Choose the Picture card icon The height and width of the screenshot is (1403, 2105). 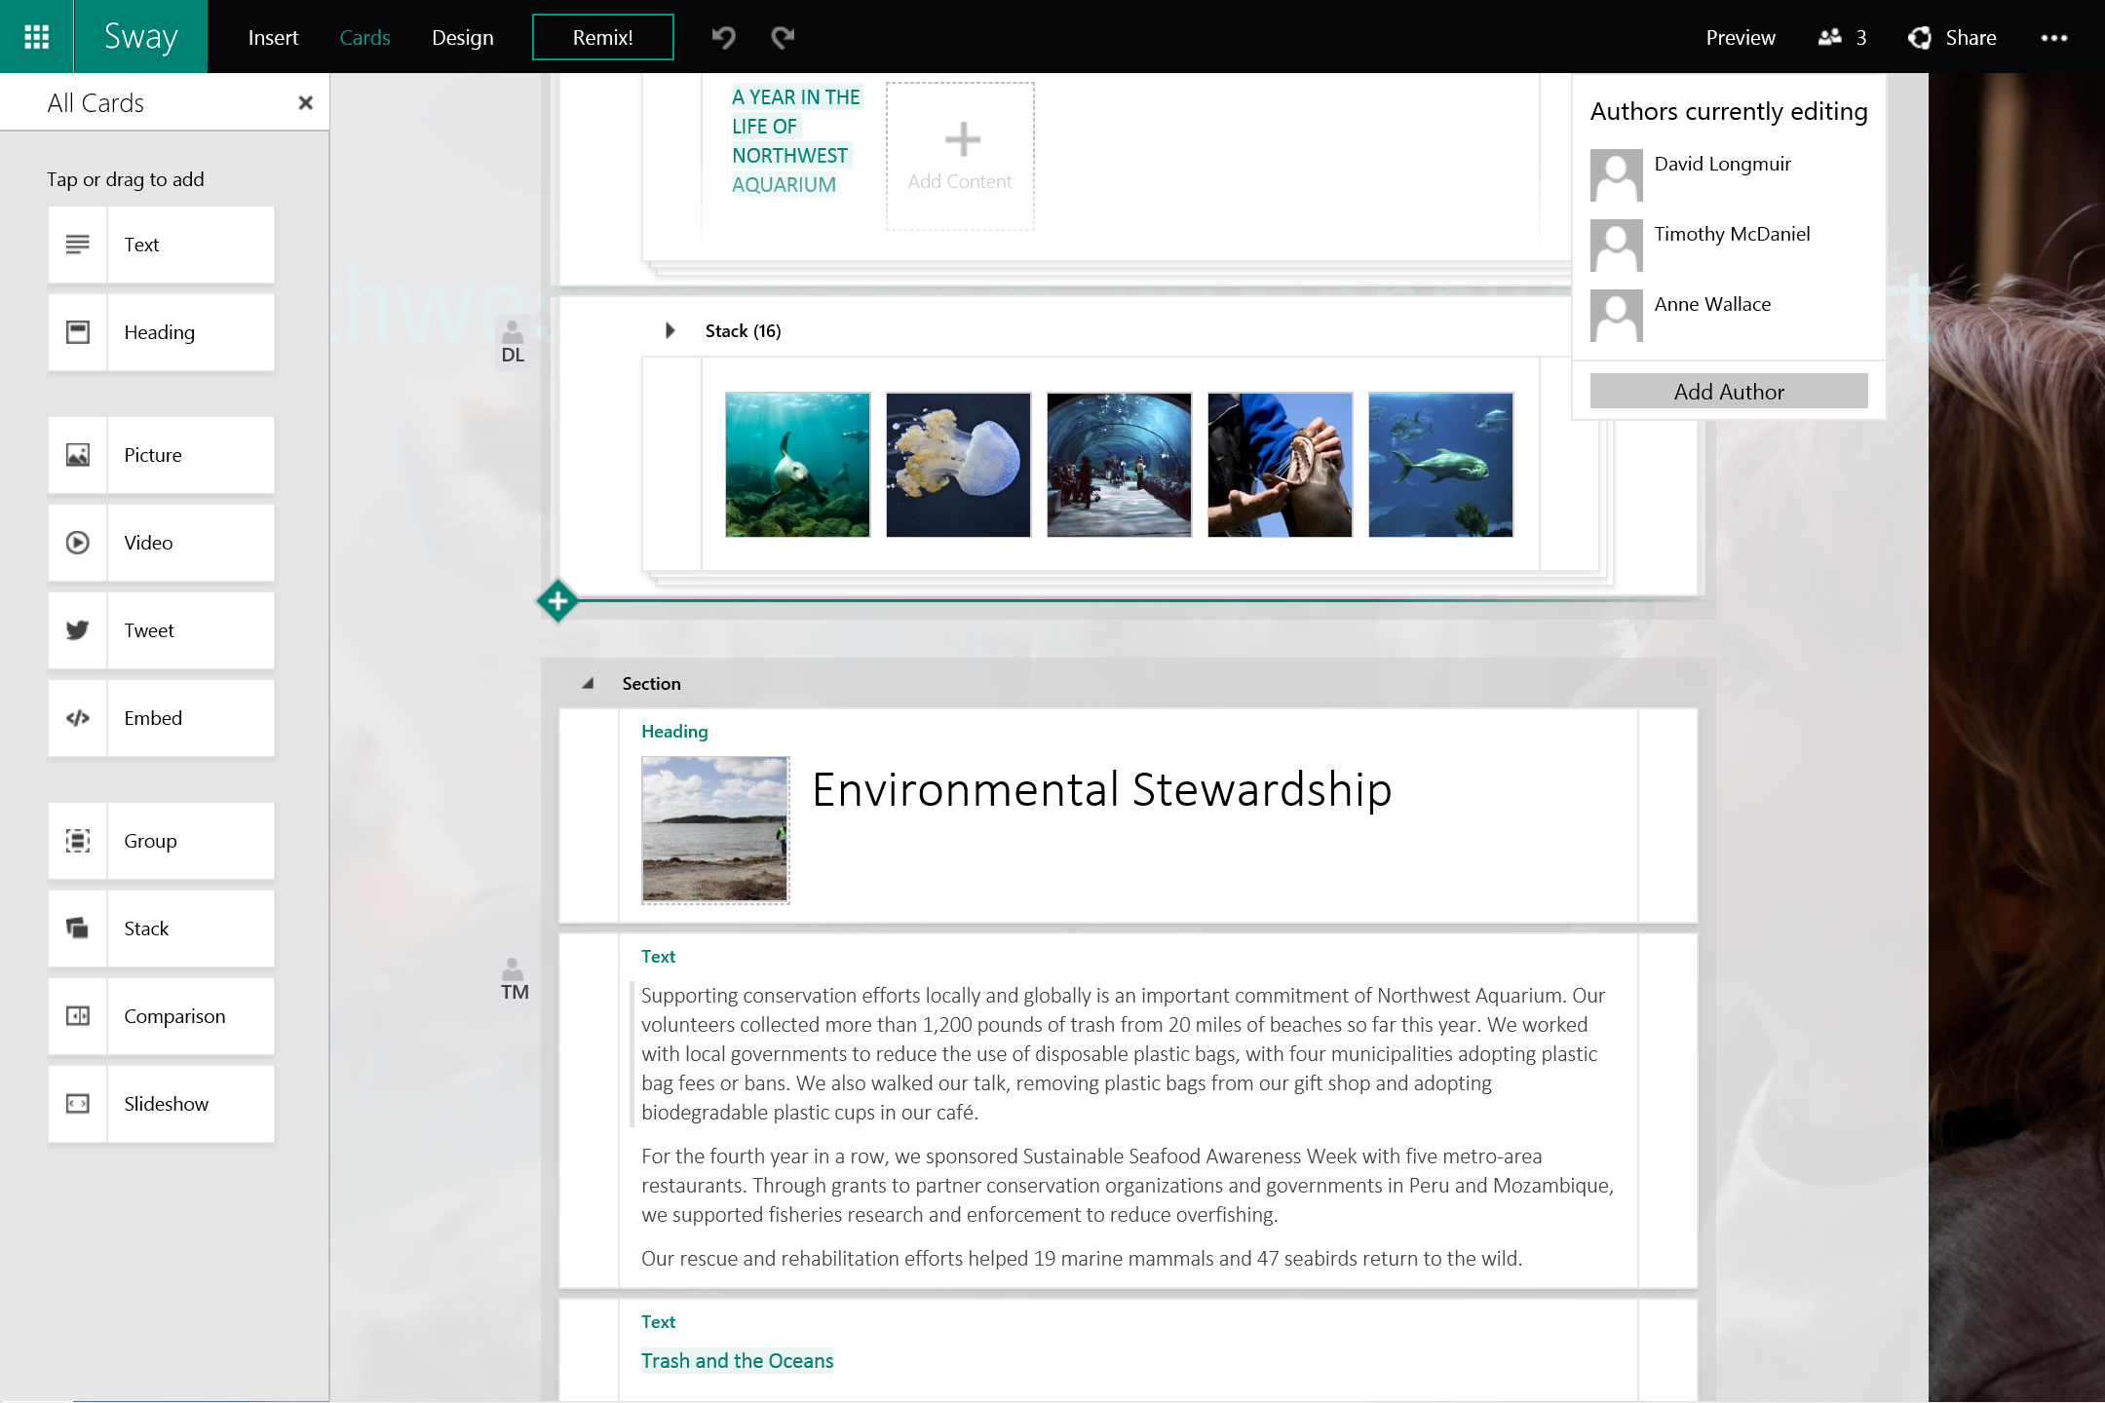pos(78,454)
